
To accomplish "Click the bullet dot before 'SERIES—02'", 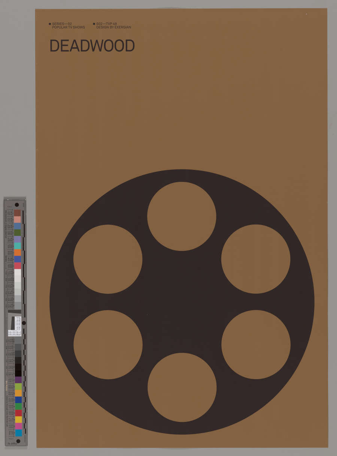I will coord(50,24).
